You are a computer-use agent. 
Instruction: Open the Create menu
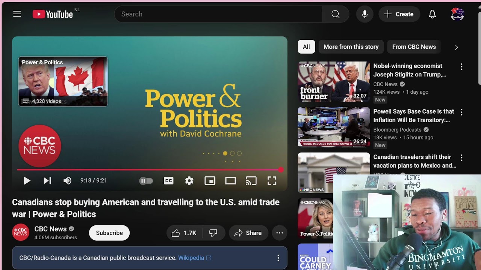[399, 14]
